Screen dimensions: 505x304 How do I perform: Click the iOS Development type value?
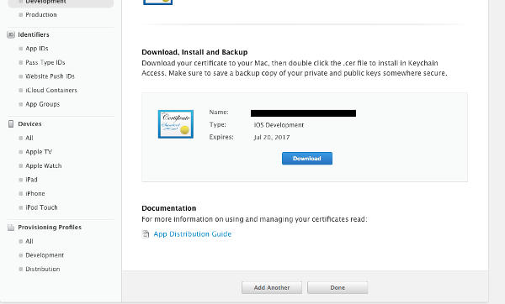click(x=279, y=124)
